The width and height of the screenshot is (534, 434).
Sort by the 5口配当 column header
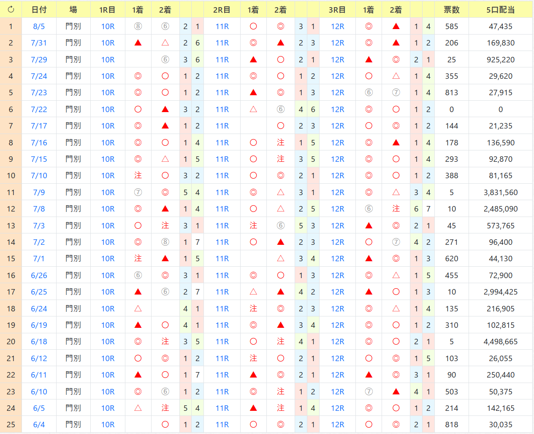point(501,9)
